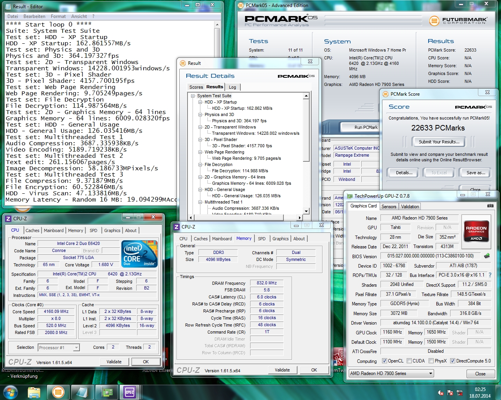Open Caches tab in left CPU-Z window
This screenshot has width=501, height=400.
click(32, 230)
